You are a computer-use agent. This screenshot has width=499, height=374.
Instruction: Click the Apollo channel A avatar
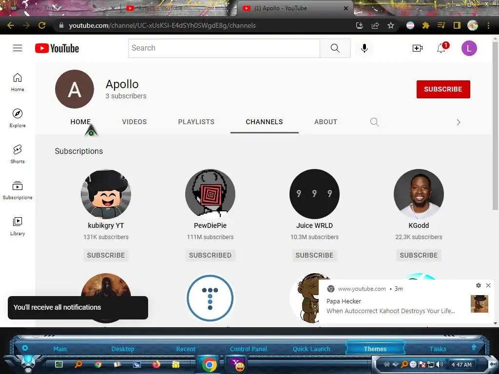pyautogui.click(x=75, y=89)
